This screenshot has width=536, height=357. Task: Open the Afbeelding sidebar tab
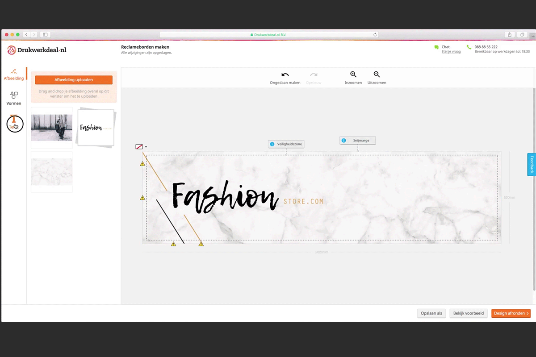point(14,75)
